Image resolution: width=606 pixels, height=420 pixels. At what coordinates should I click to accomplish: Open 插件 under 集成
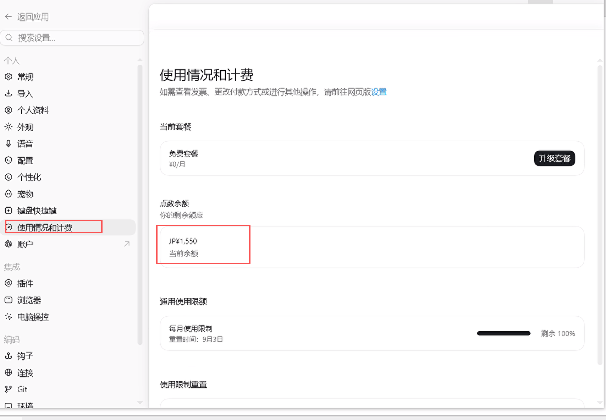(68, 283)
